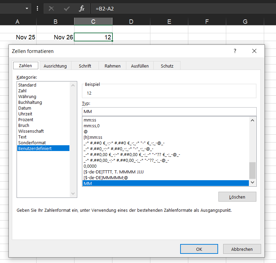Choose the first Euro accounting format without decimals
Screen dimensions: 276x263
166,143
